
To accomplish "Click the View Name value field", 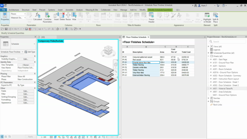I will [26, 68].
